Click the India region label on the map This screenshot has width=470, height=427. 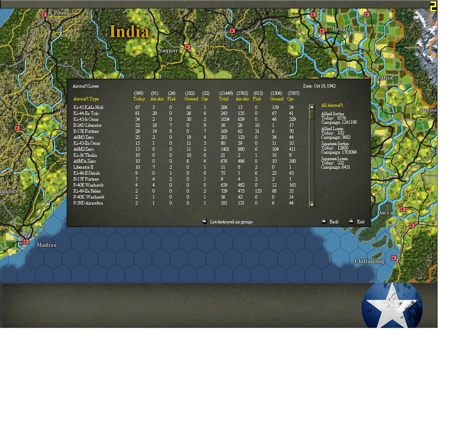coord(129,32)
